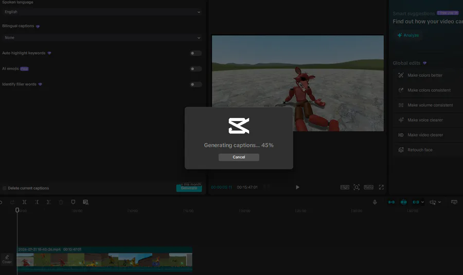Expand the arrow next to linkage icon

tap(422, 202)
